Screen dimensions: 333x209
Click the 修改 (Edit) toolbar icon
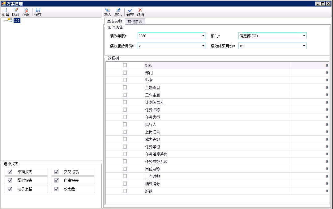coord(16,10)
